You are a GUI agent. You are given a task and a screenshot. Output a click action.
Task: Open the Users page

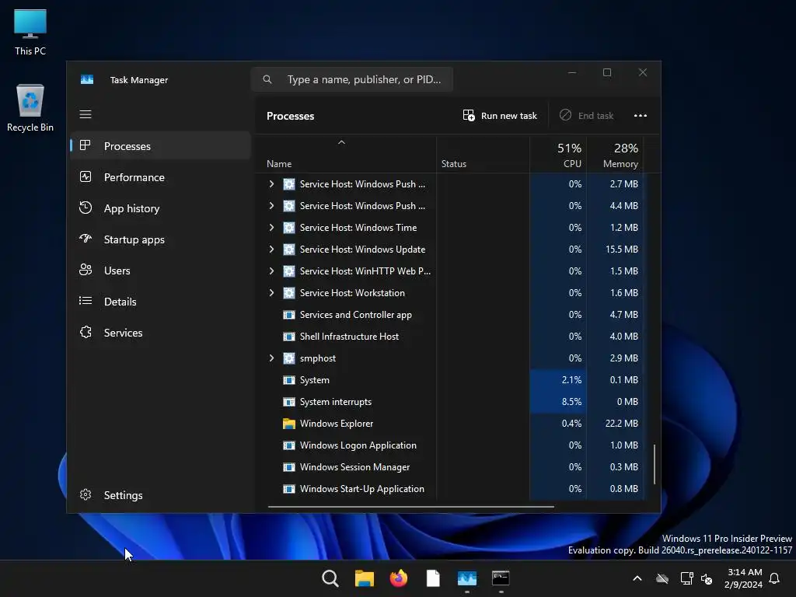tap(160, 270)
